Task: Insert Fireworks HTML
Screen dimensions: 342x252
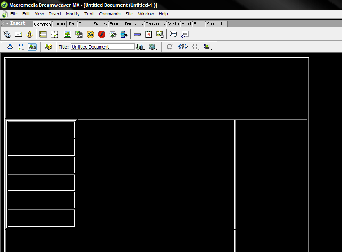Action: pos(90,34)
